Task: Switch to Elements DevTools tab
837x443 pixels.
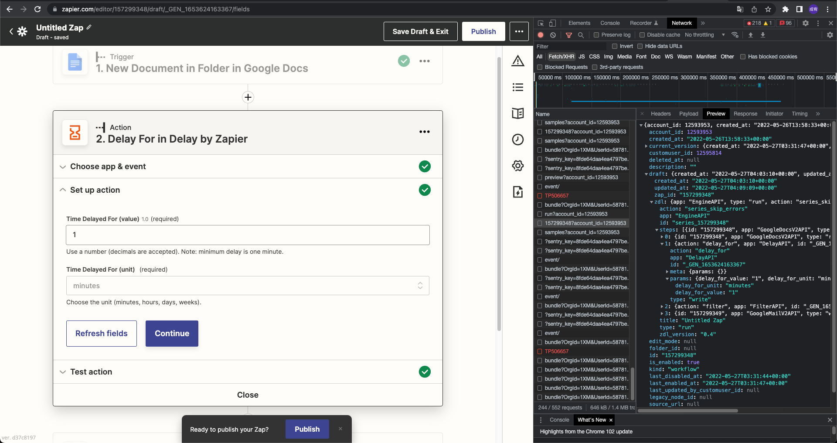Action: (579, 23)
